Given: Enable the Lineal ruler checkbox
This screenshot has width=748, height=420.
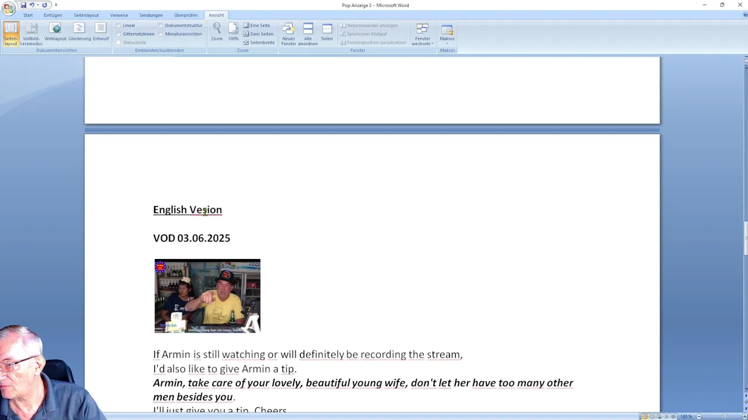Looking at the screenshot, I should 119,26.
